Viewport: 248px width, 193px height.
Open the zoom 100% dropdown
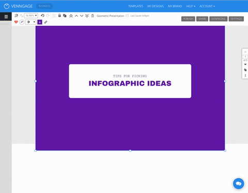click(x=31, y=15)
